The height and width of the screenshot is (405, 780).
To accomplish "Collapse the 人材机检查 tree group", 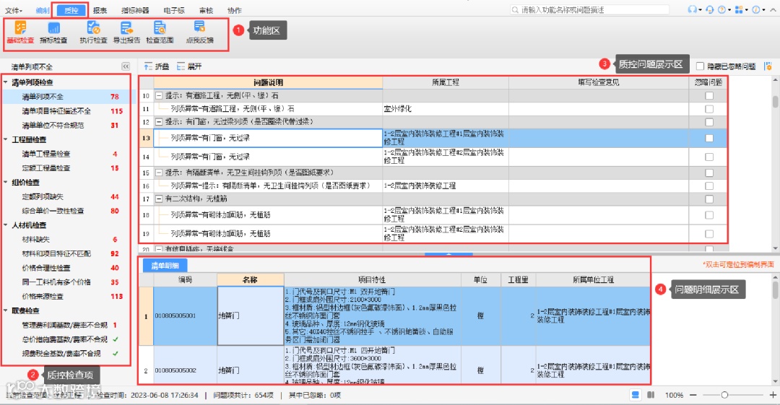I will [6, 225].
